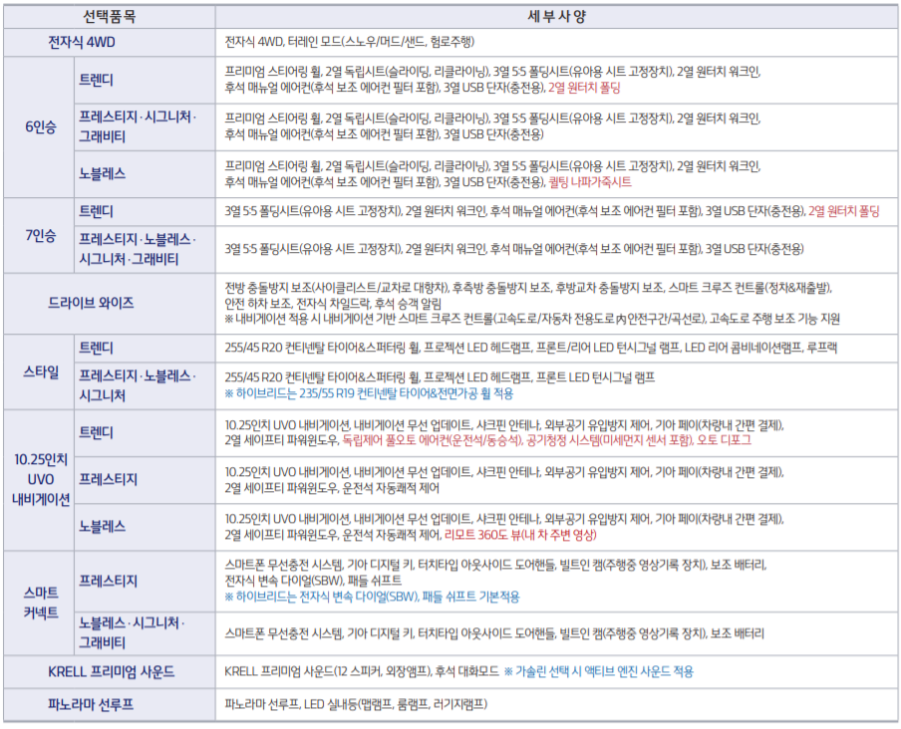
Task: Click the '선택품목' column header
Action: click(110, 17)
